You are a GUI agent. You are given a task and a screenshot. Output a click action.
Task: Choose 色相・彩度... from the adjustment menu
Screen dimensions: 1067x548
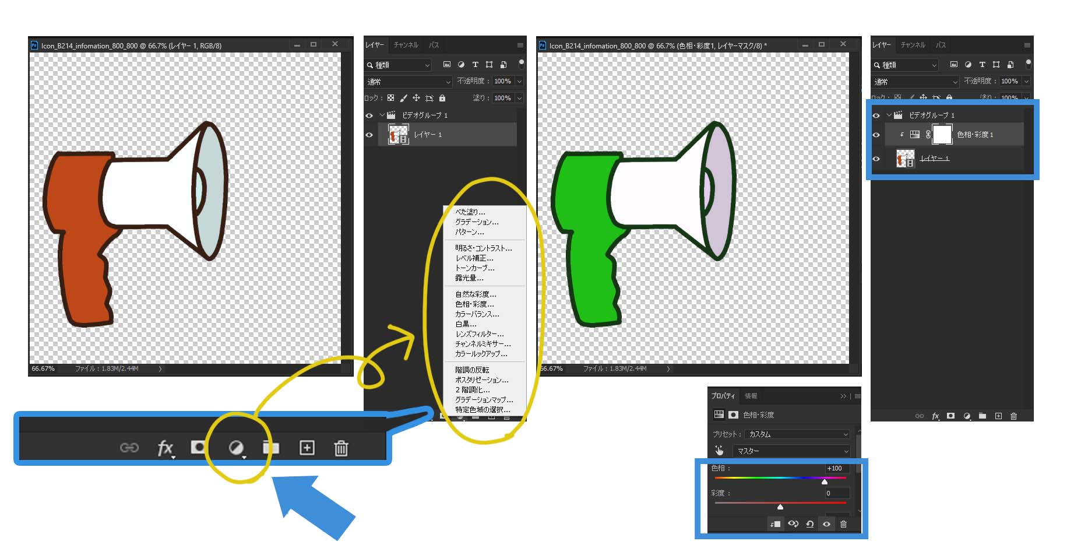coord(474,304)
